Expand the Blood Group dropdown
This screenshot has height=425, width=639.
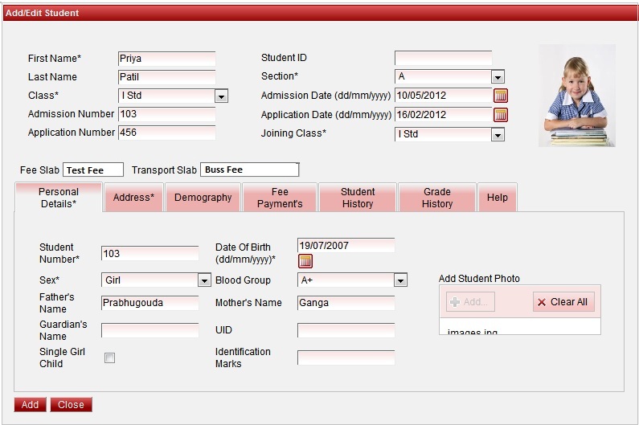(400, 280)
